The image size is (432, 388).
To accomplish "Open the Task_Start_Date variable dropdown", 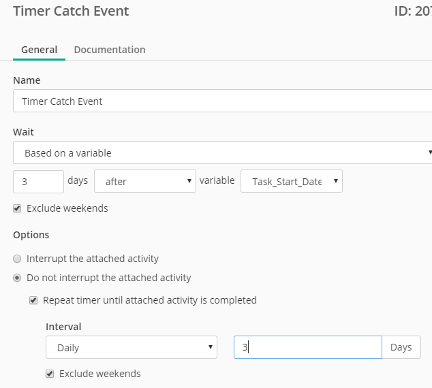I will 291,181.
